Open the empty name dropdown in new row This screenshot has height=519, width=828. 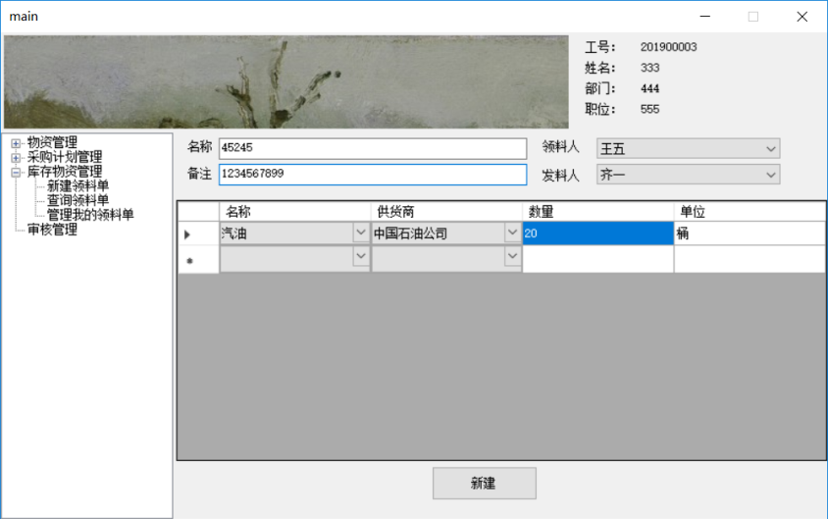[x=361, y=256]
